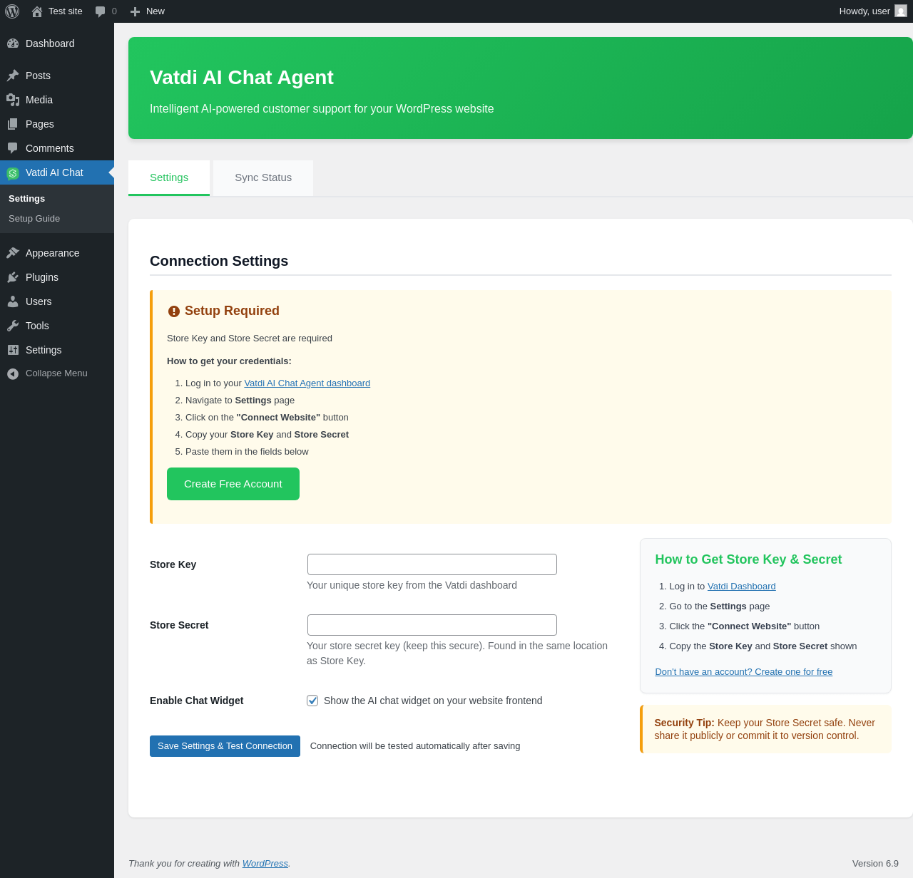
Task: Click 'Store Key and Store Secret are required' text
Action: [250, 339]
